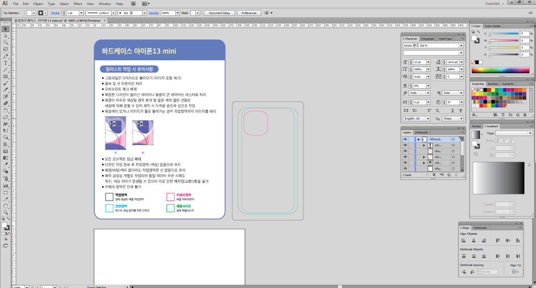Select the Scale tool
This screenshot has height=288, width=536.
pos(6,117)
